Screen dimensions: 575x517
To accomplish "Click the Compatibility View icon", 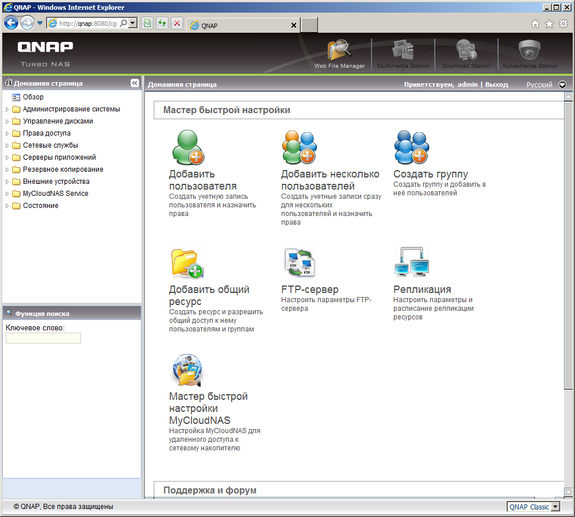I will click(x=147, y=24).
